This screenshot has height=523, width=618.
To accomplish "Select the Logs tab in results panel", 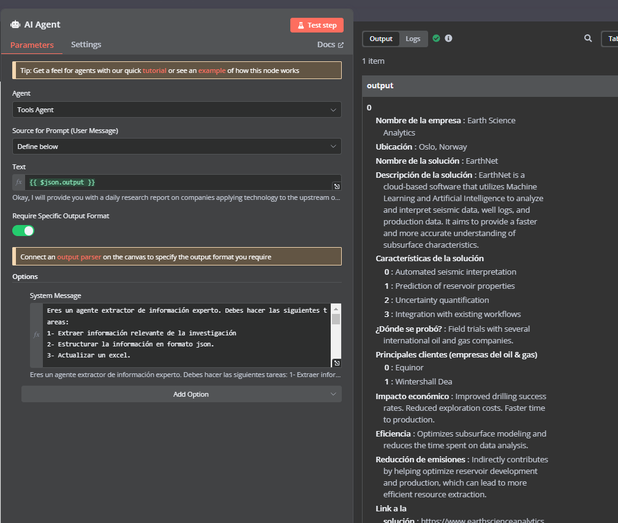I will [x=413, y=39].
